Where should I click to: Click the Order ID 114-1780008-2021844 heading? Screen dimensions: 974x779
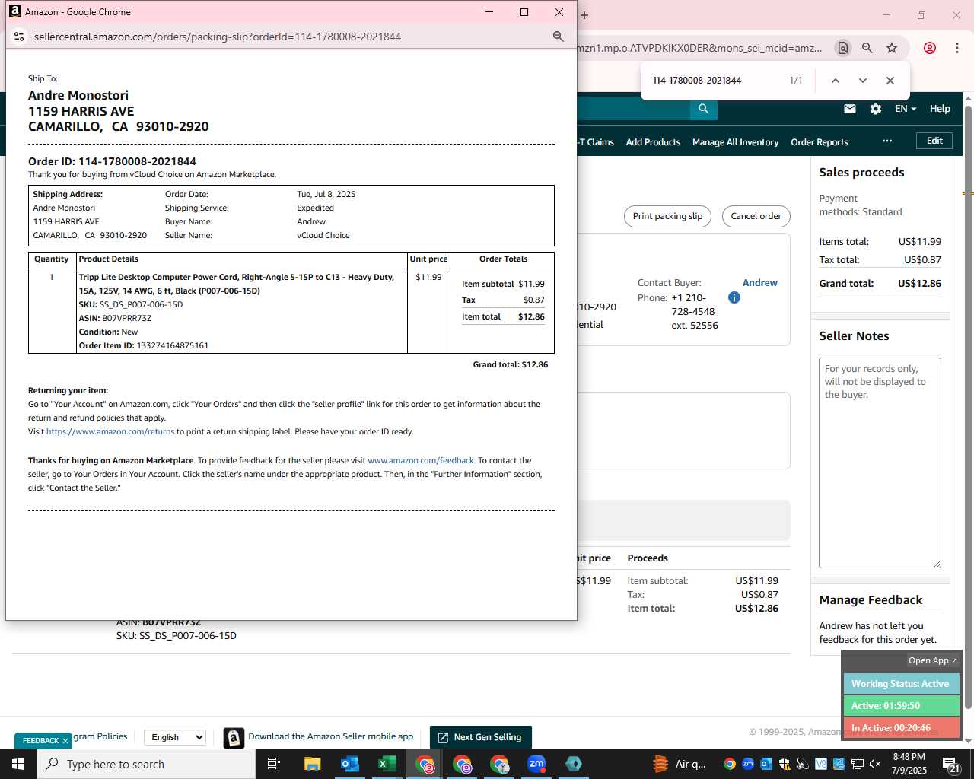(x=112, y=161)
